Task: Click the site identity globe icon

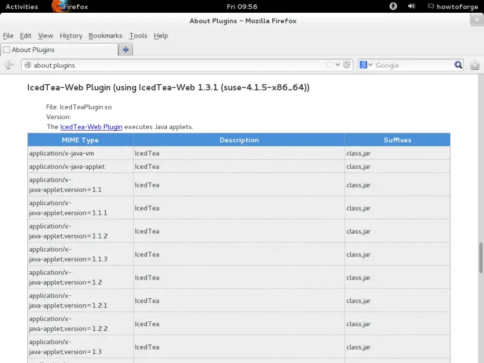Action: pyautogui.click(x=28, y=65)
